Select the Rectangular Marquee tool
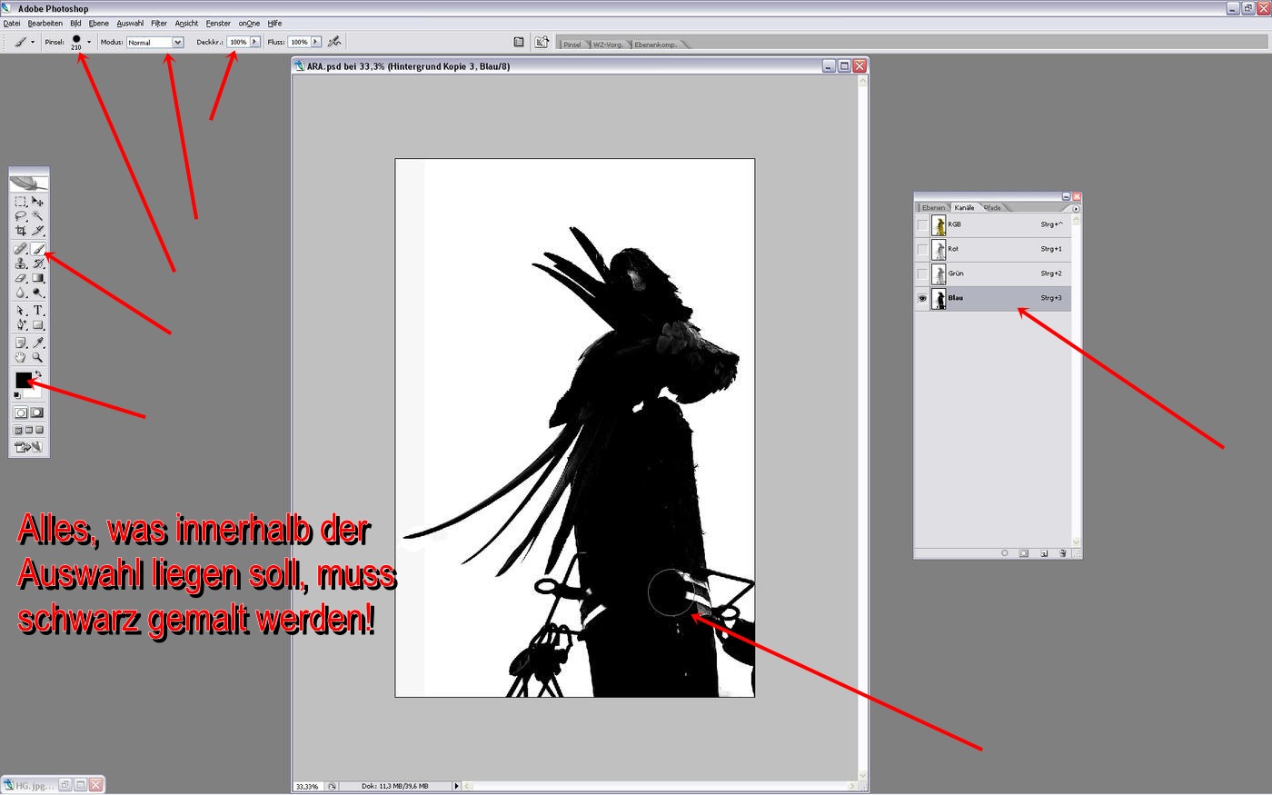The image size is (1272, 795). (21, 202)
